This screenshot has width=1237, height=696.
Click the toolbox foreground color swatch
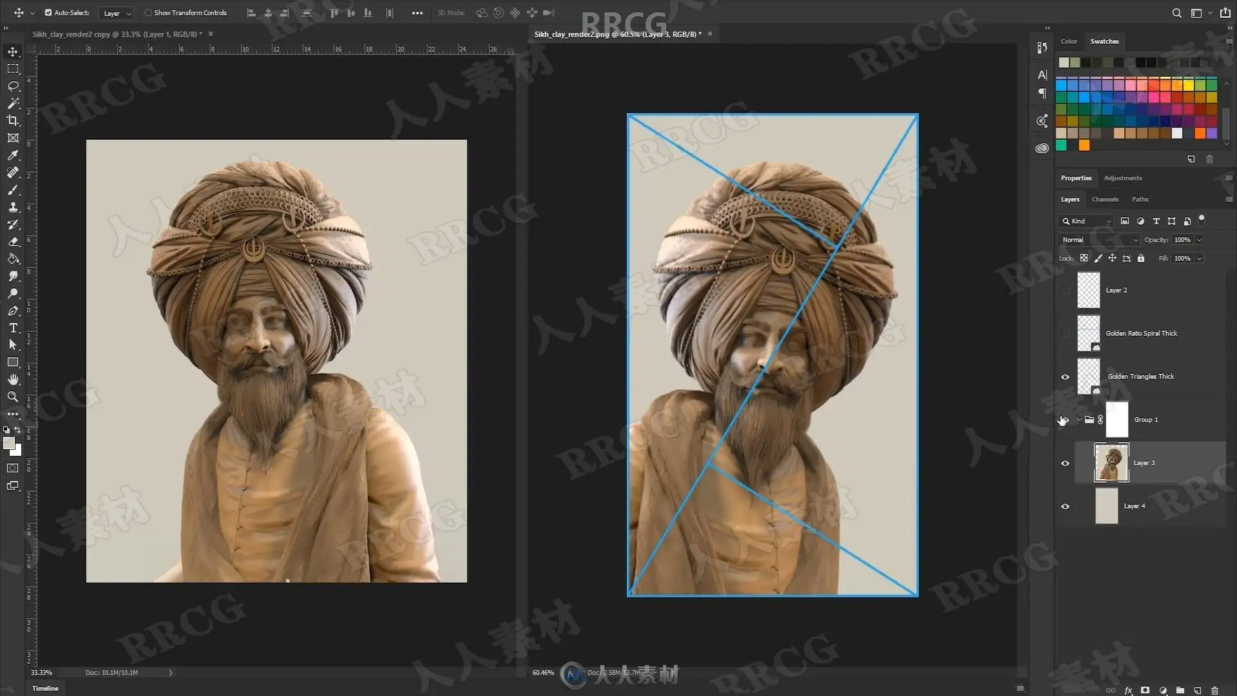pos(9,443)
